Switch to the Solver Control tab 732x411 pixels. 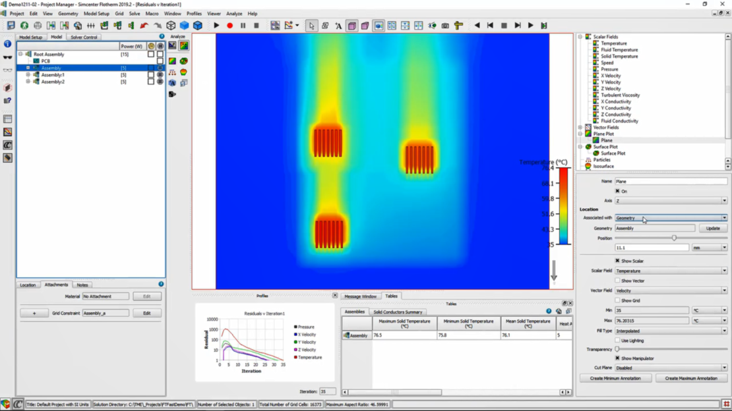(83, 37)
